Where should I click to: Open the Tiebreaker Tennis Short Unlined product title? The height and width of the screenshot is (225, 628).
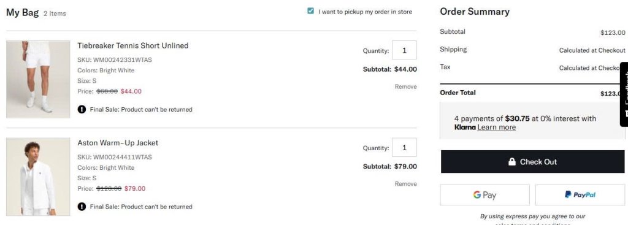pos(133,45)
